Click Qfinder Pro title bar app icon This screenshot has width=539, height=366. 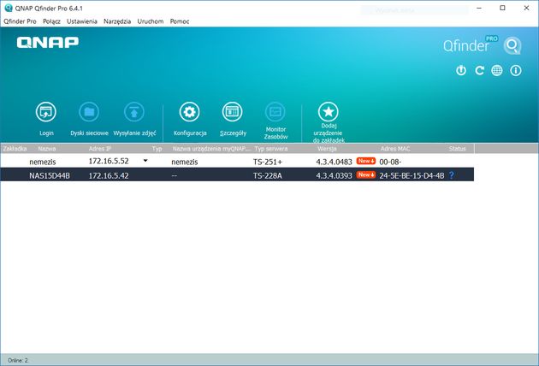pos(9,8)
